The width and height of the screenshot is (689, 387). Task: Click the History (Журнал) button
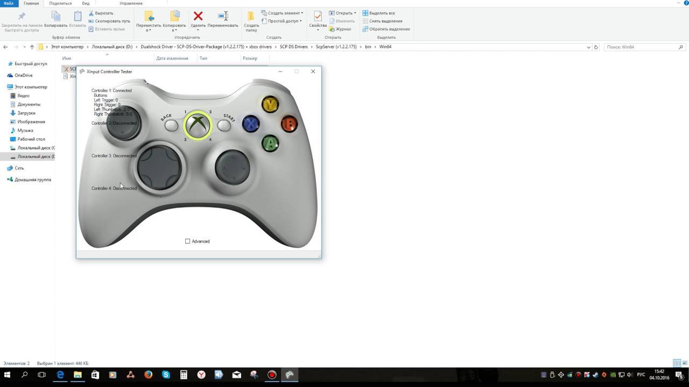(x=340, y=29)
